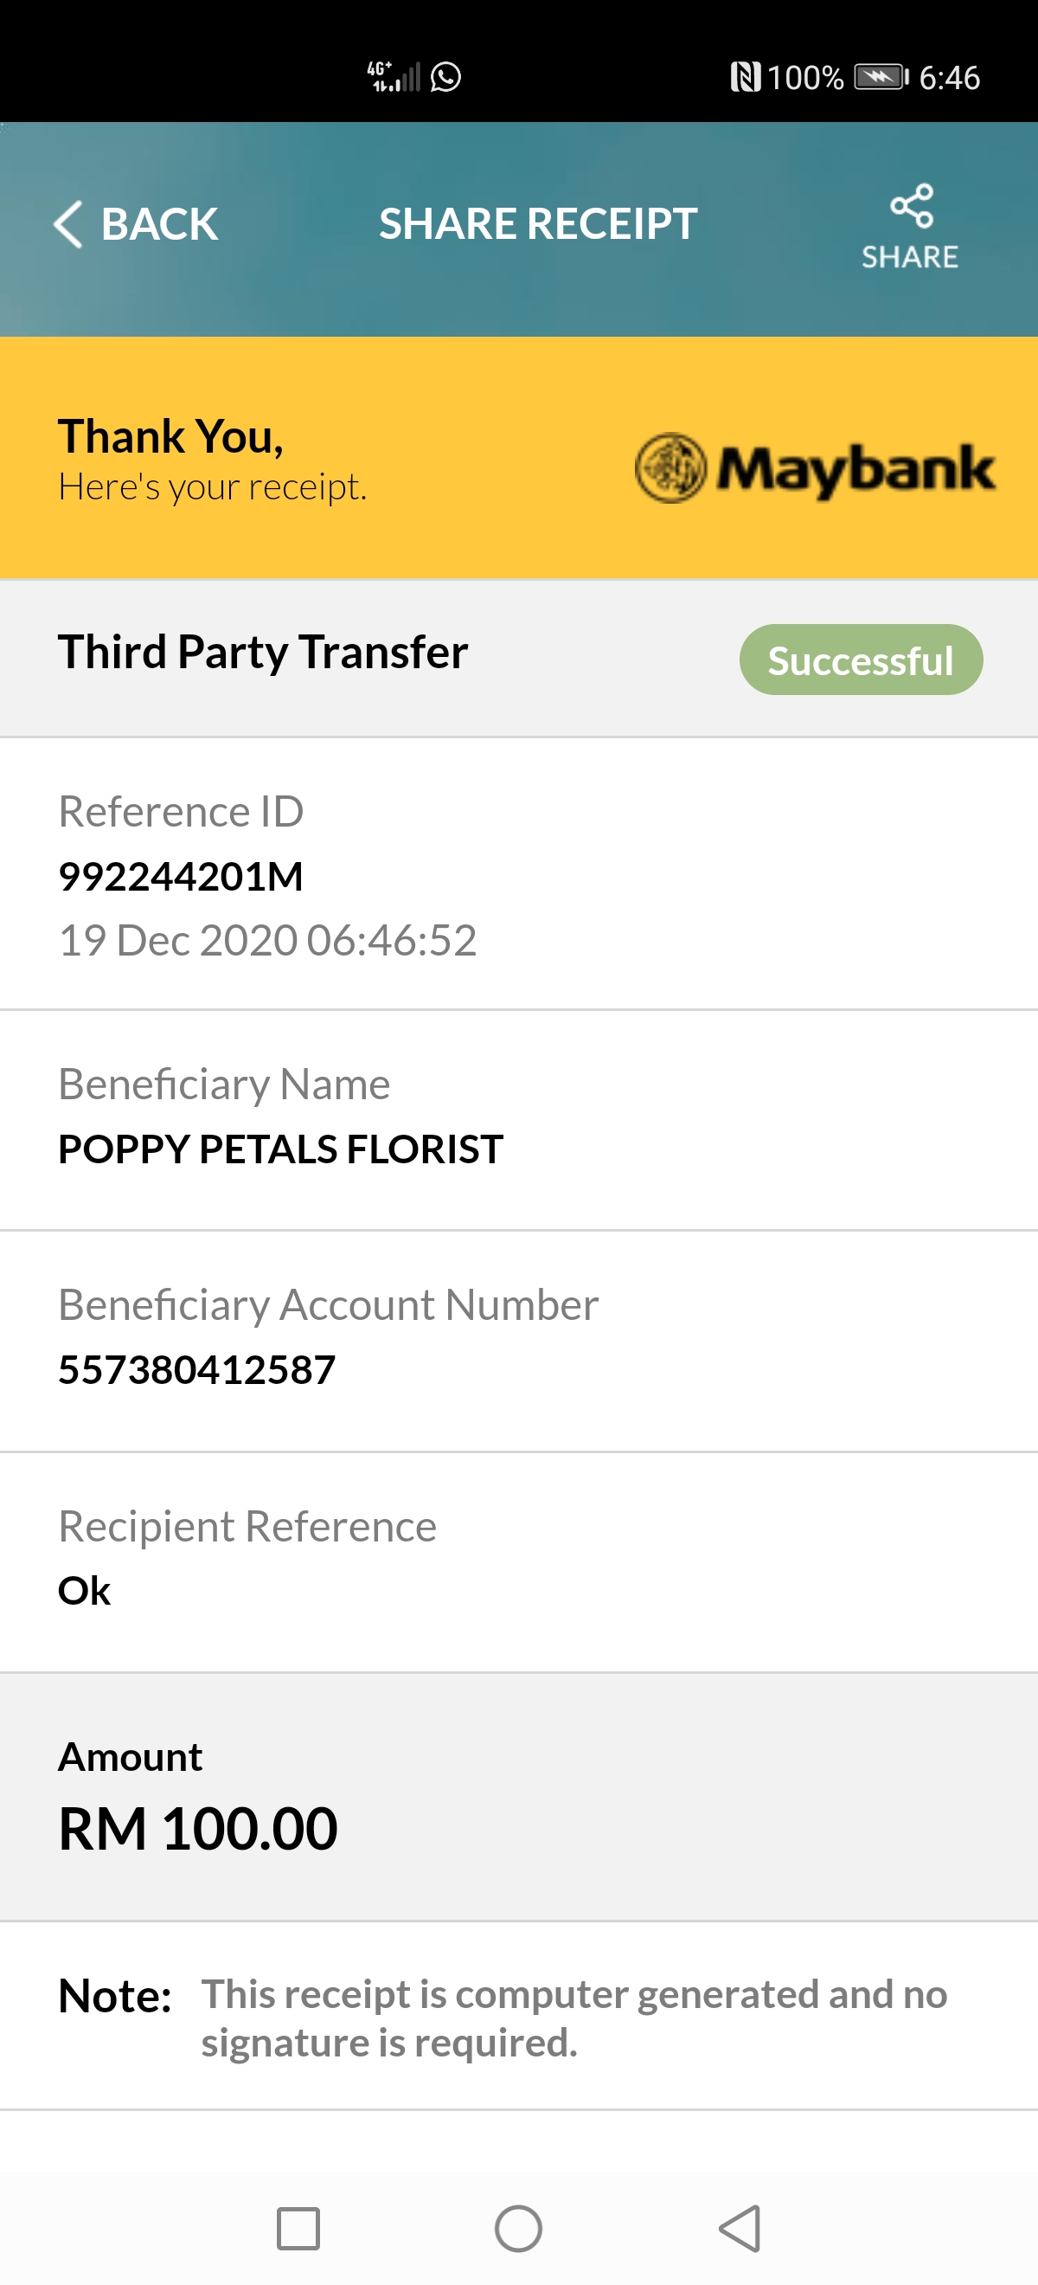Tap the RM 100.00 amount
The image size is (1038, 2285).
coord(198,1829)
